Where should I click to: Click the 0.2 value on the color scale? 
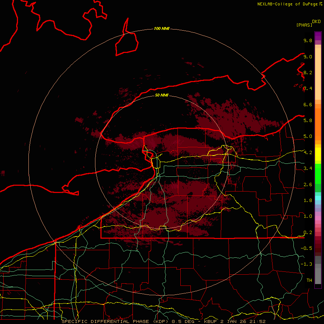point(308,232)
